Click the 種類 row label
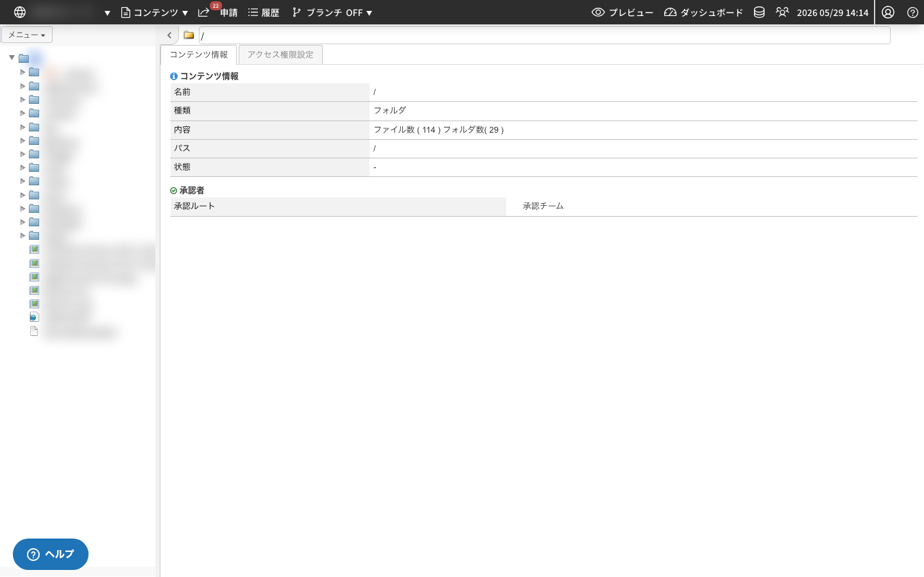Viewport: 924px width, 577px height. tap(182, 111)
